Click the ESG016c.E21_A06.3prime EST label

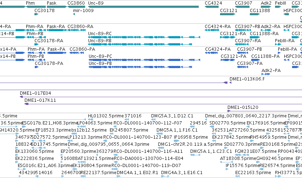[x=45, y=166]
